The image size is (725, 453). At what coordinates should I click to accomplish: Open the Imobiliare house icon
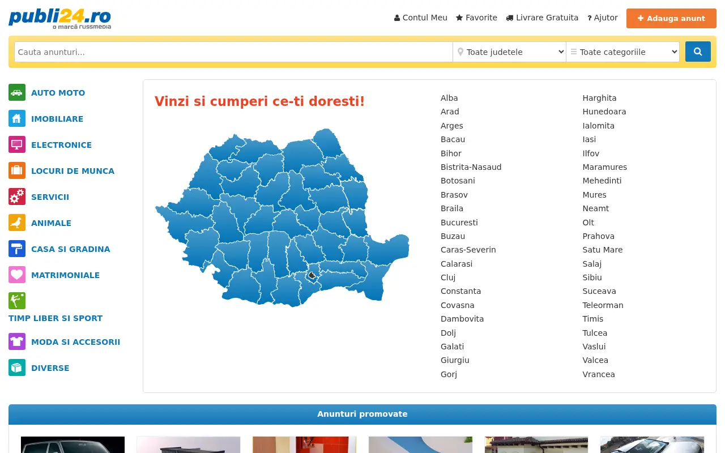[x=17, y=118]
